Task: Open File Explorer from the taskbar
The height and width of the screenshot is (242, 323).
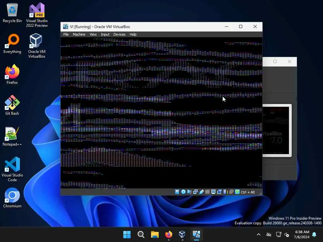Action: (155, 234)
